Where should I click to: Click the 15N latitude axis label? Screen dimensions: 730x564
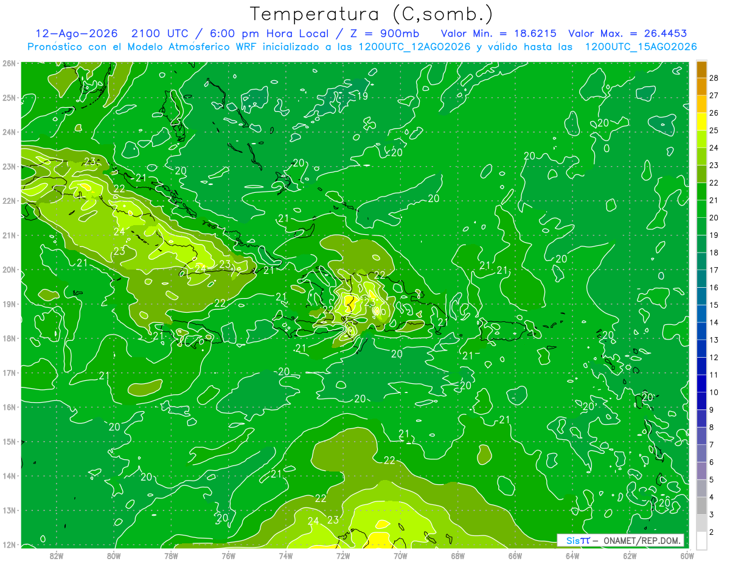click(9, 441)
